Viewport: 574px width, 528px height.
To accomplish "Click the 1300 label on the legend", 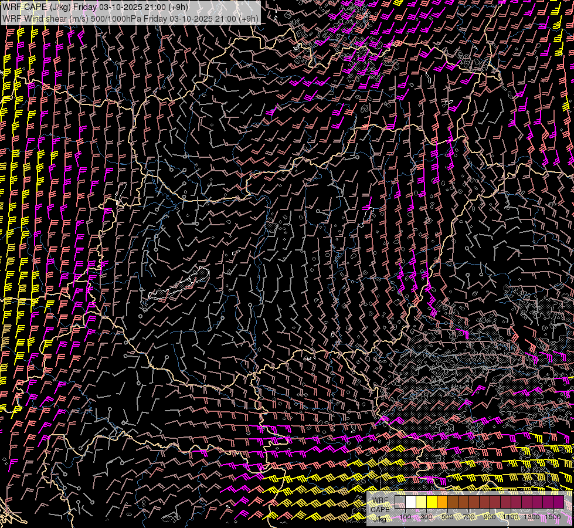I will (532, 517).
